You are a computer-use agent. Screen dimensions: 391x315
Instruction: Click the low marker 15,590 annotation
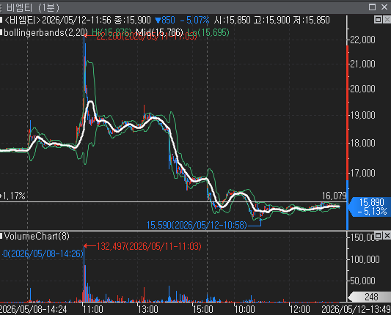[x=197, y=225]
